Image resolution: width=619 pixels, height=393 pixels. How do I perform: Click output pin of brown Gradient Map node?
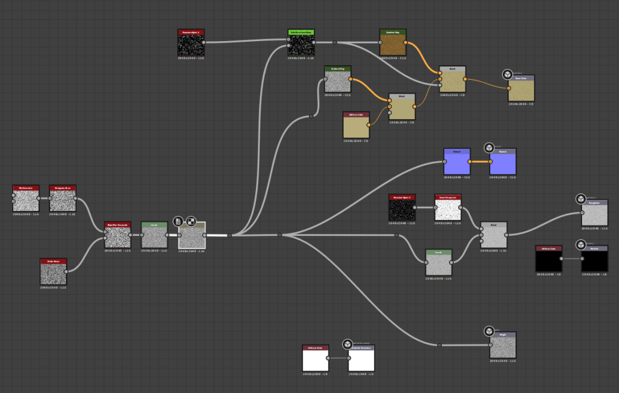tap(406, 44)
